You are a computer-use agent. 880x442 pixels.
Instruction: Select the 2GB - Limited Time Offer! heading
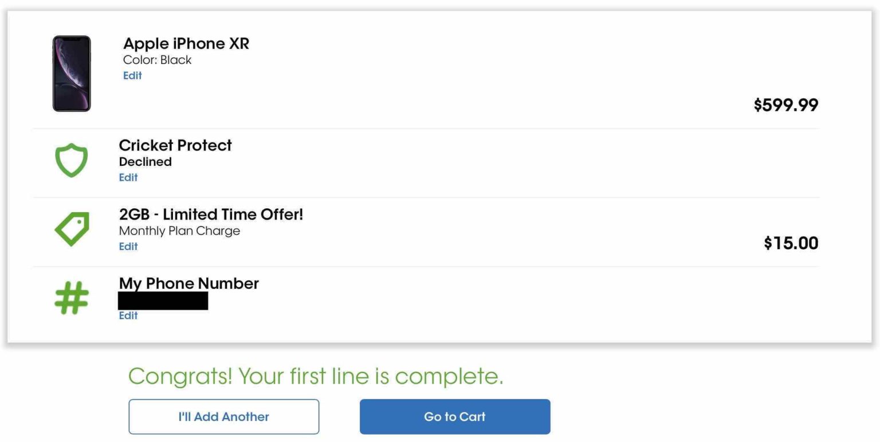pos(211,214)
